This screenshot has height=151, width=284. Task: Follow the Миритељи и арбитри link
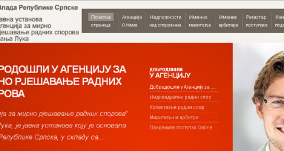point(174,117)
